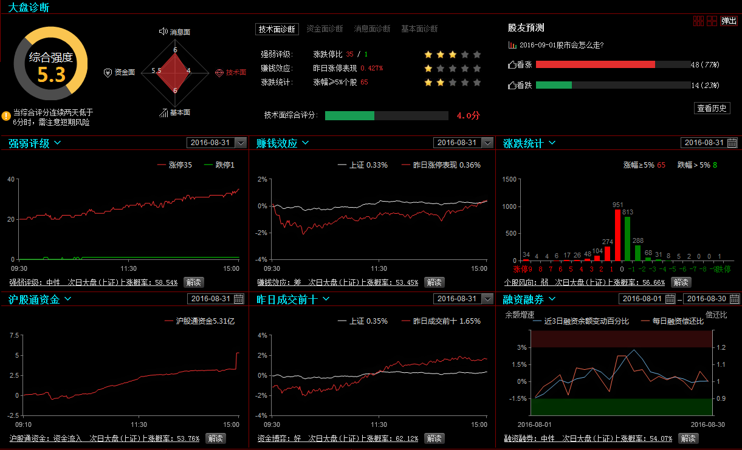
Task: Switch to the 消息面诊断 tab
Action: coord(372,29)
